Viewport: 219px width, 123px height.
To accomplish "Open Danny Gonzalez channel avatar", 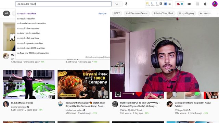I will coord(6,104).
